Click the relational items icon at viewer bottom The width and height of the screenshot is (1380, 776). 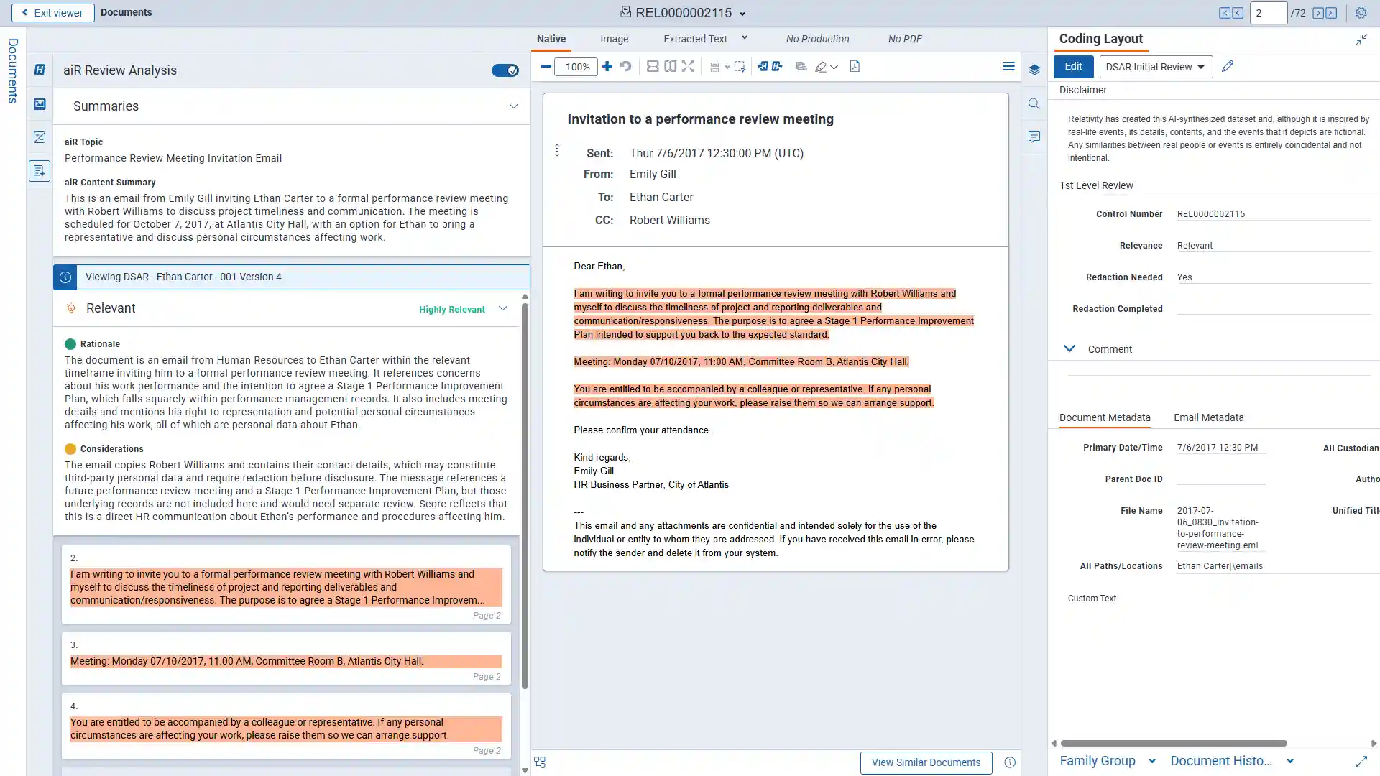pyautogui.click(x=540, y=762)
